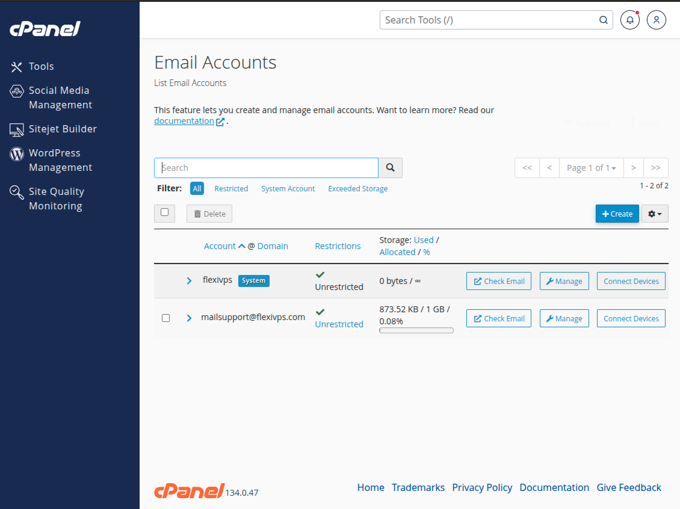This screenshot has width=680, height=509.
Task: Connect Devices for mailsupport@flexivps.com
Action: click(631, 318)
